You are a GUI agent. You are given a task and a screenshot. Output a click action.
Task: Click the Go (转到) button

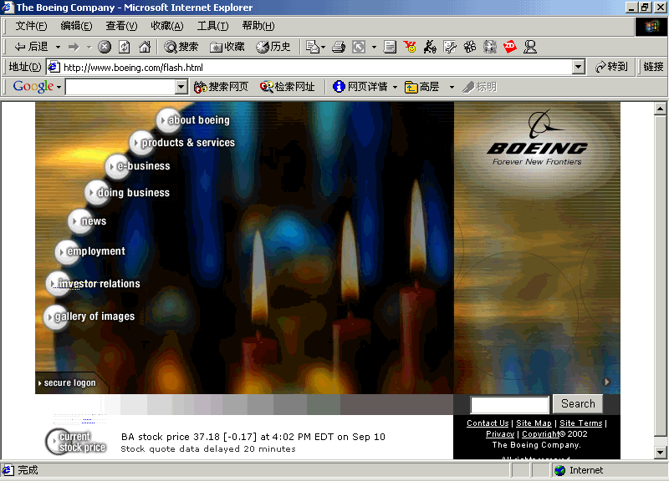tap(611, 67)
